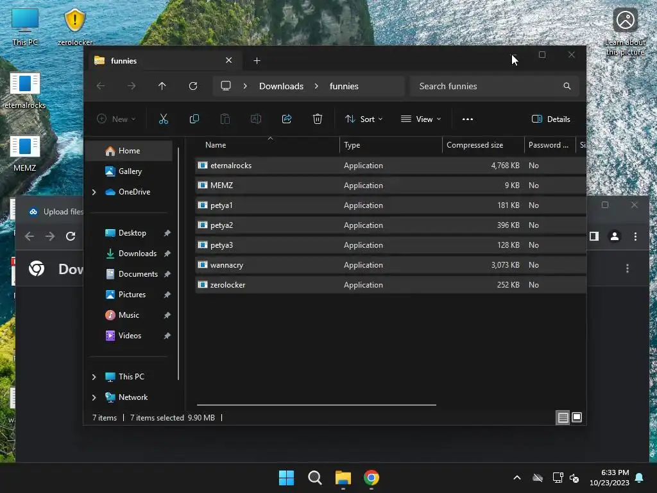Viewport: 657px width, 493px height.
Task: Switch to large thumbnails view icon in status bar
Action: click(577, 417)
